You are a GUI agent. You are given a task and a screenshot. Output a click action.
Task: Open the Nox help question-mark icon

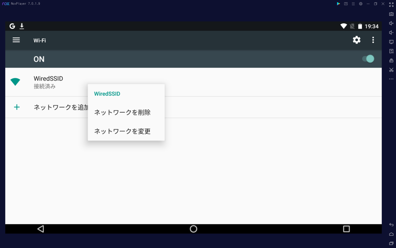(x=346, y=4)
